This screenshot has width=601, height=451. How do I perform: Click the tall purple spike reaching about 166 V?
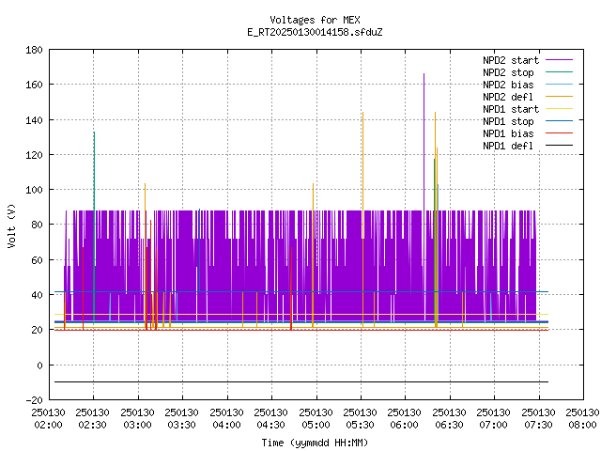click(x=424, y=142)
